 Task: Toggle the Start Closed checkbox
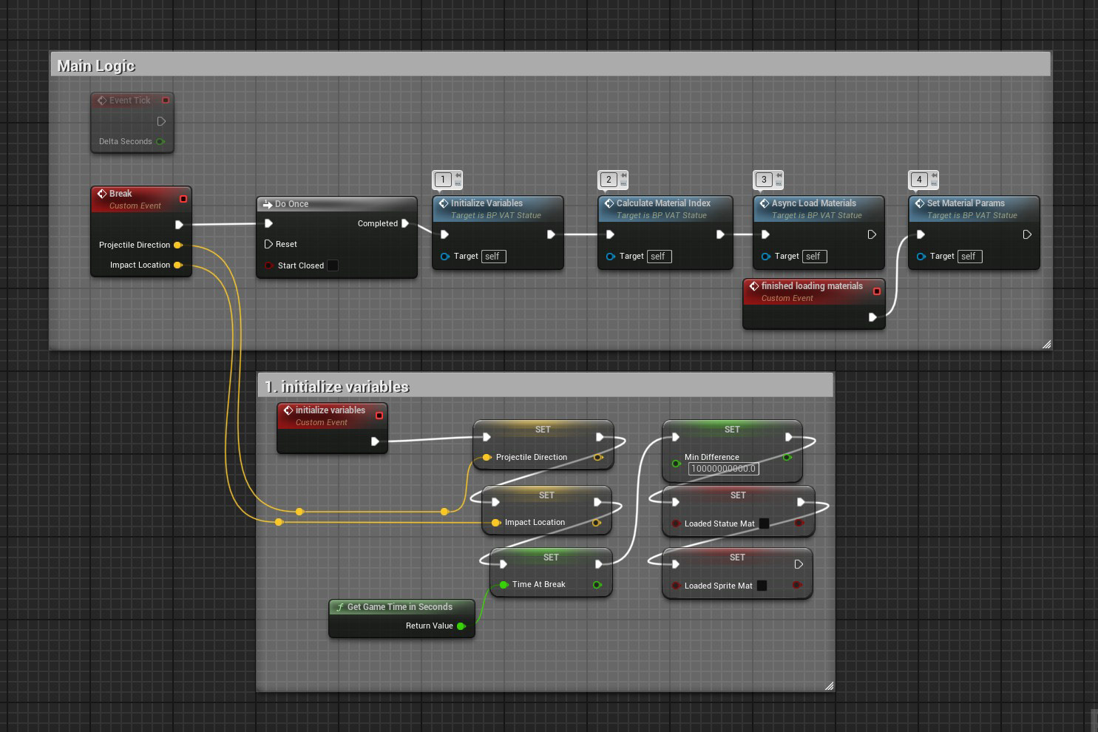[x=333, y=265]
